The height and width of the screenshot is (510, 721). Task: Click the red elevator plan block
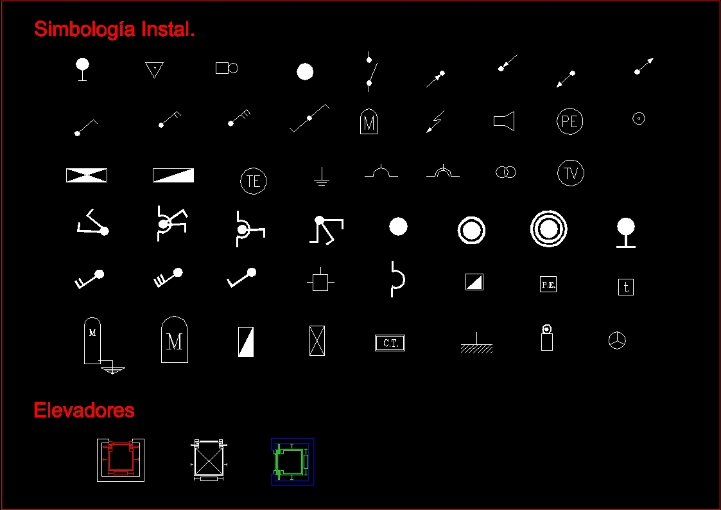point(121,460)
